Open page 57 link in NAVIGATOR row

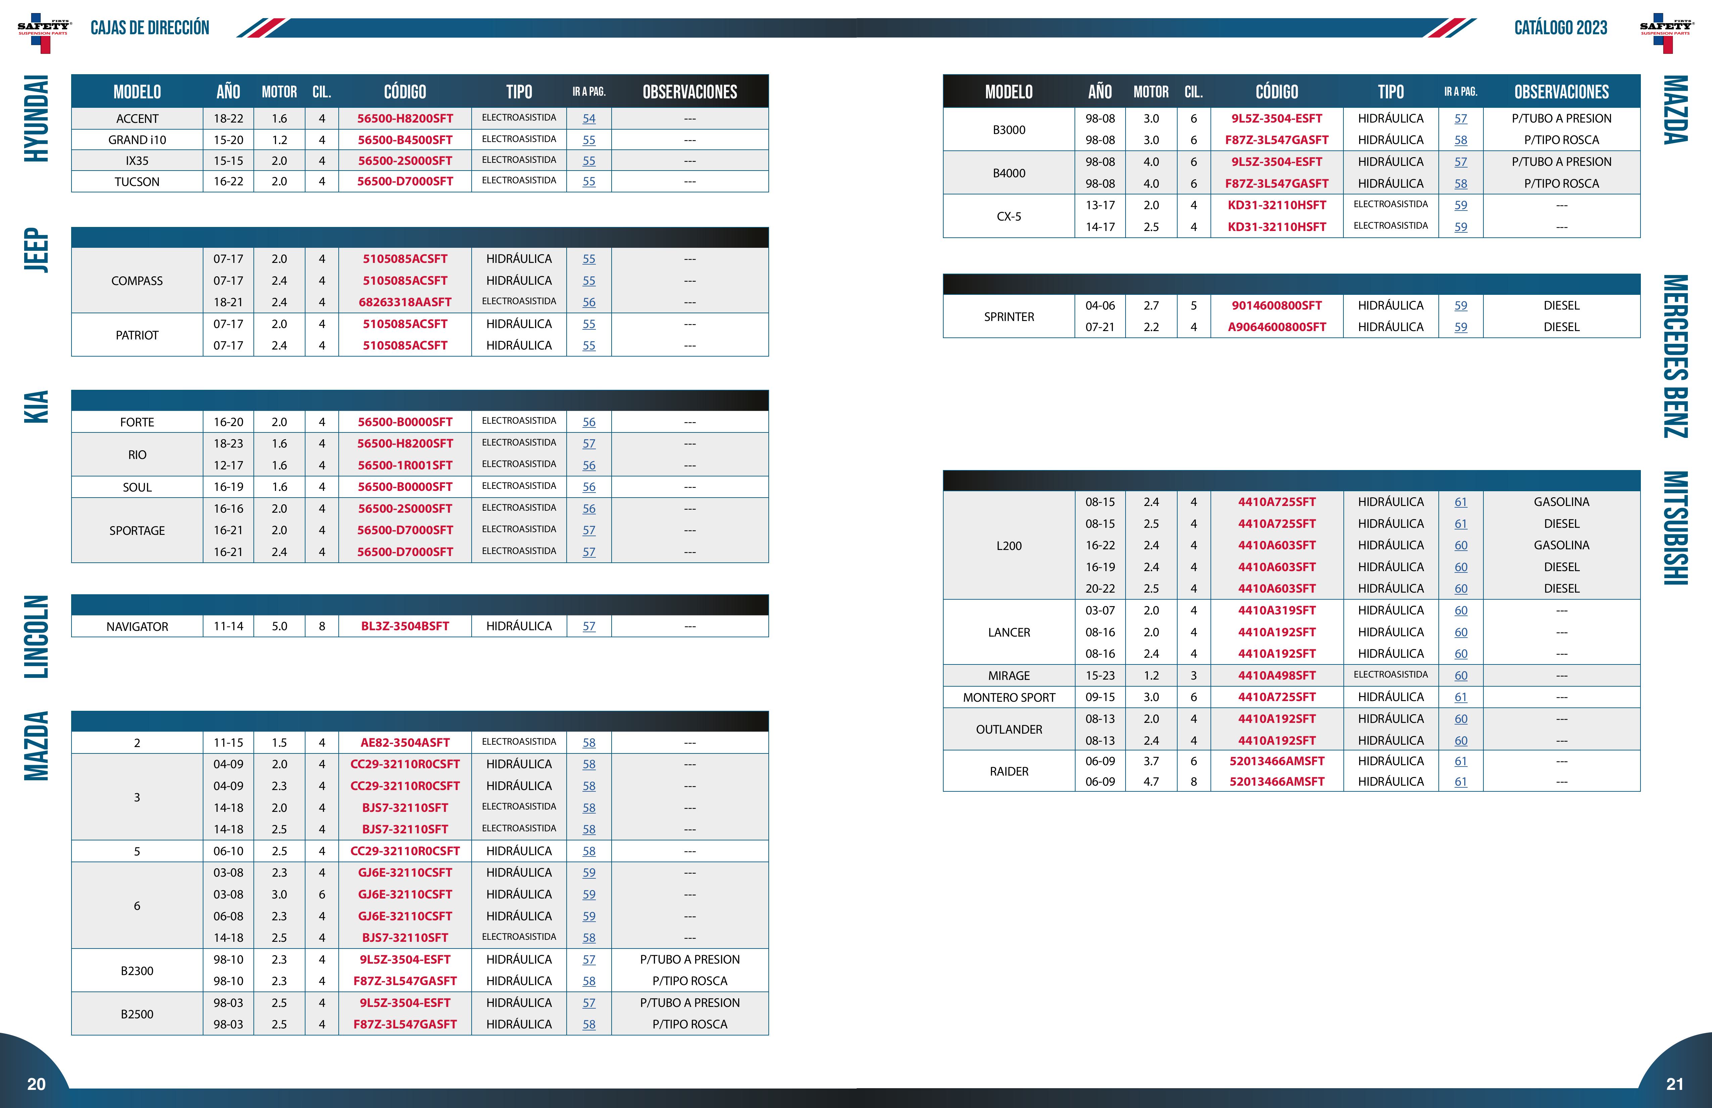pos(589,627)
